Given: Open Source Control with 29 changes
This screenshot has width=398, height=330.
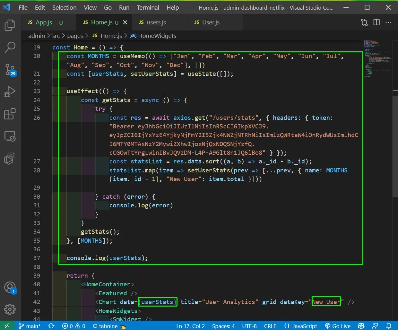Looking at the screenshot, I should [x=10, y=69].
